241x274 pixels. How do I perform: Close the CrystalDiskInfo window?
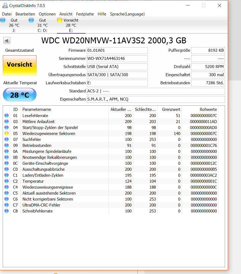[220, 5]
